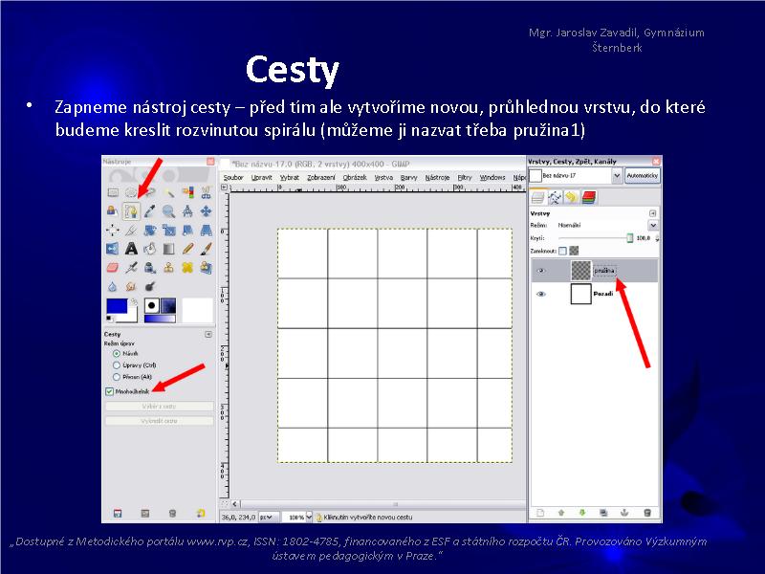The image size is (765, 574).
Task: Toggle lock pixels checkbox next to Zamknout
Action: point(563,251)
